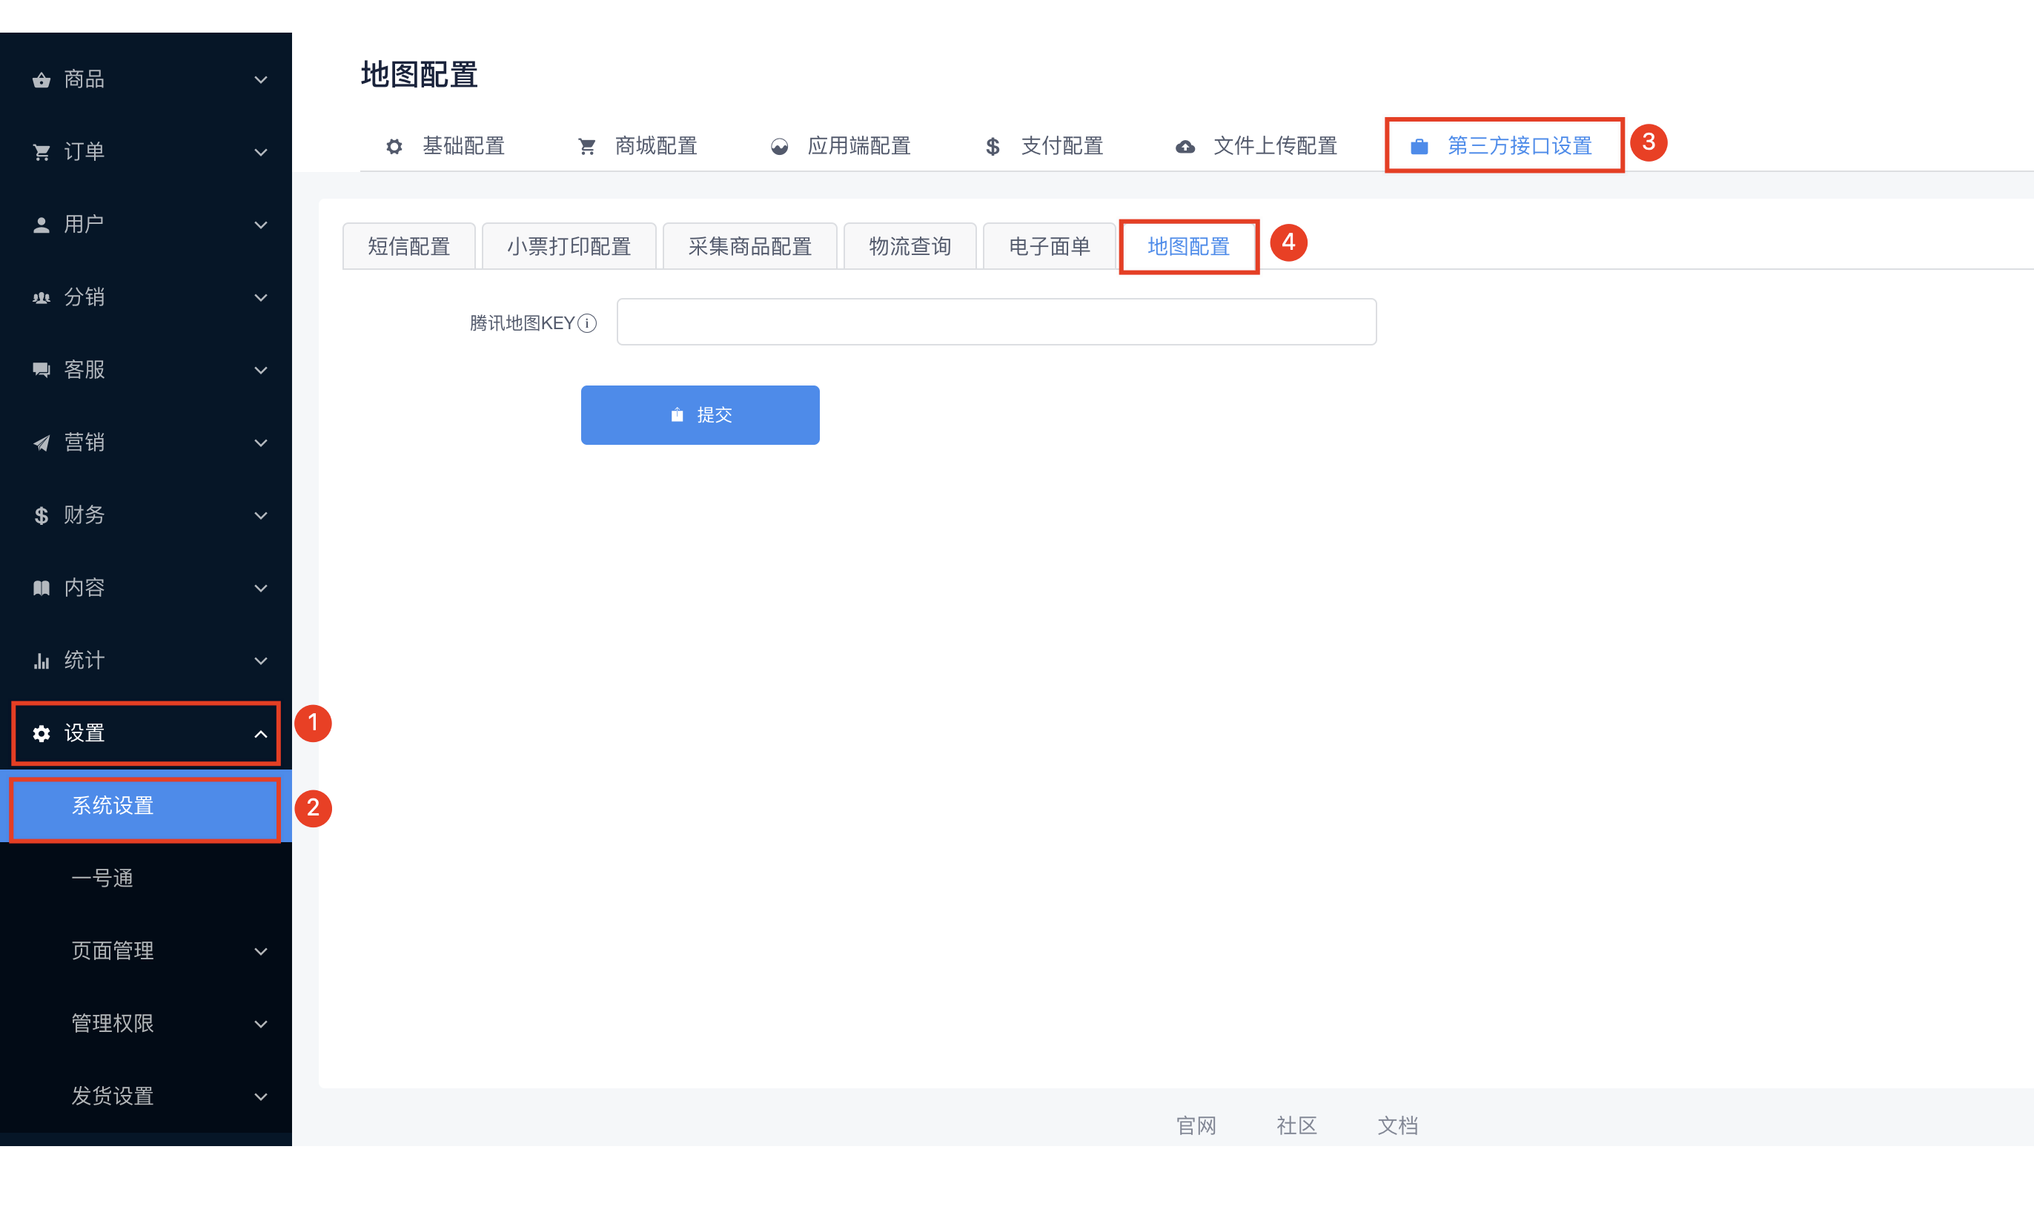This screenshot has height=1221, width=2034.
Task: Open the 支付配置 tab
Action: (x=1044, y=147)
